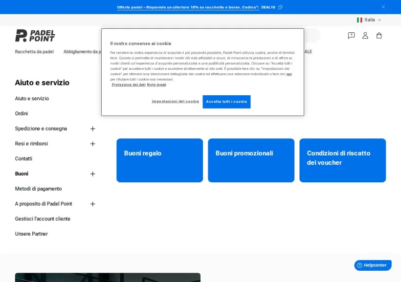Copy the DEAL10 promo code icon
Image resolution: width=401 pixels, height=282 pixels.
click(x=280, y=7)
